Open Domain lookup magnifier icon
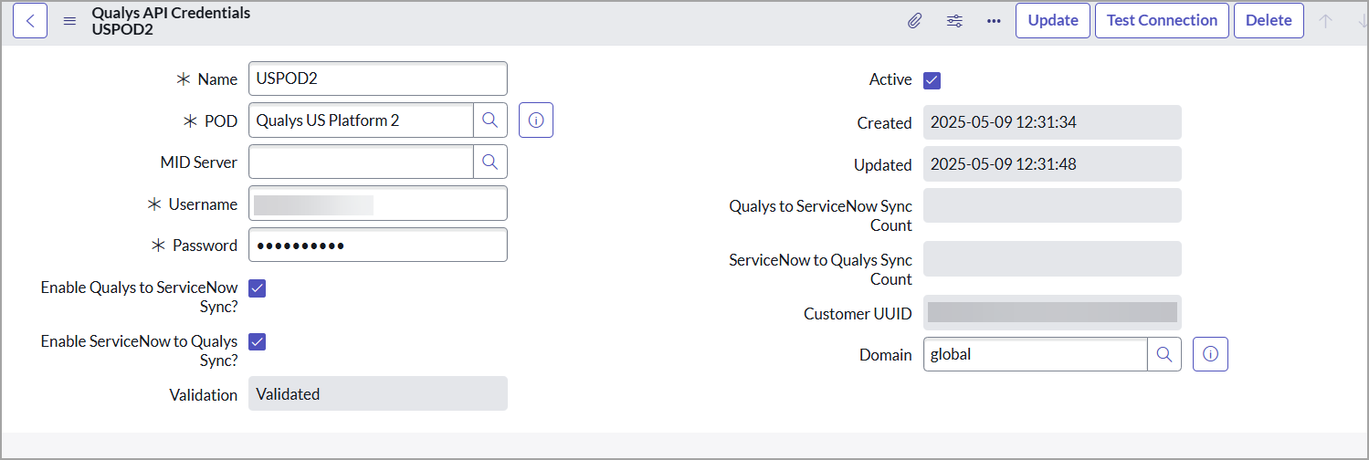This screenshot has height=460, width=1369. pos(1164,354)
